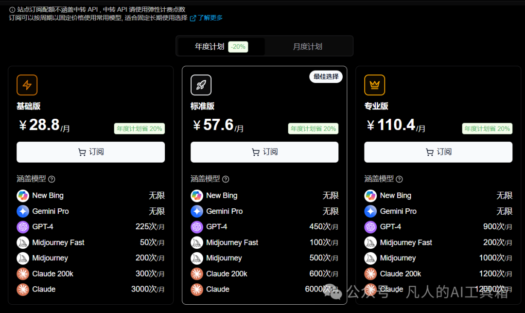This screenshot has height=313, width=525.
Task: Click the GPT-4 icon in 标准版
Action: (197, 227)
